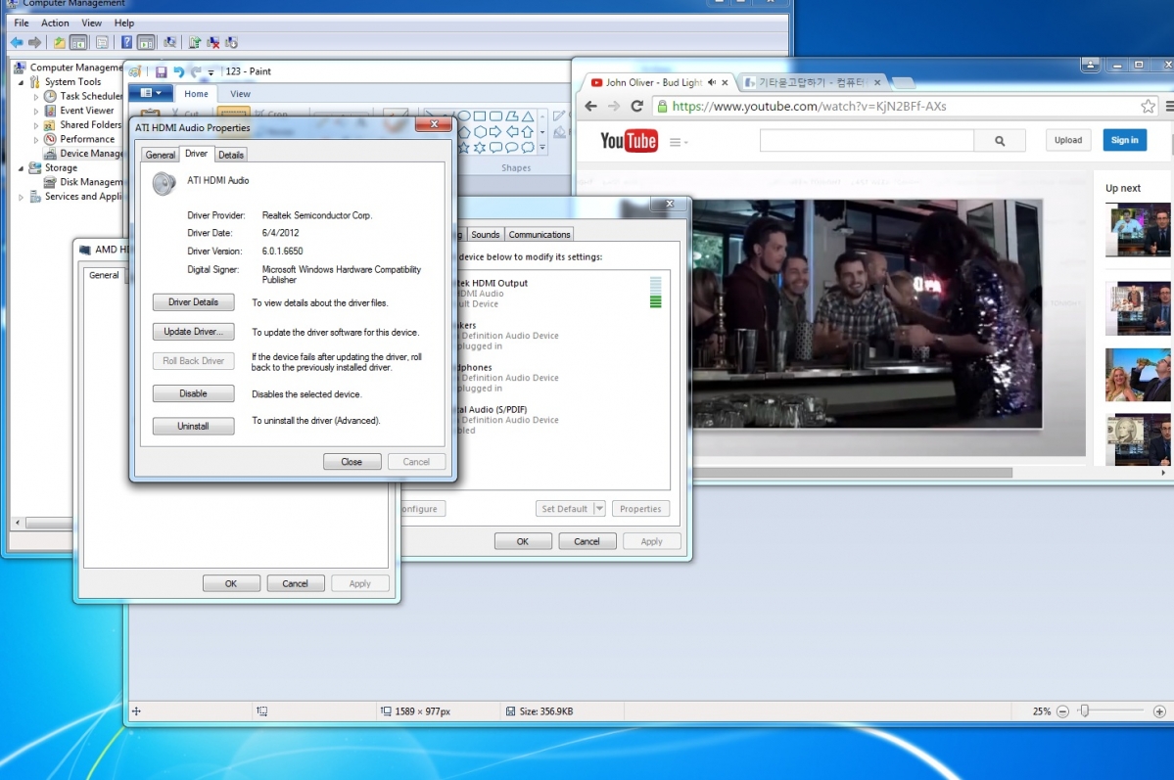Click the Paint zoom slider handle
1174x780 pixels.
click(x=1084, y=711)
